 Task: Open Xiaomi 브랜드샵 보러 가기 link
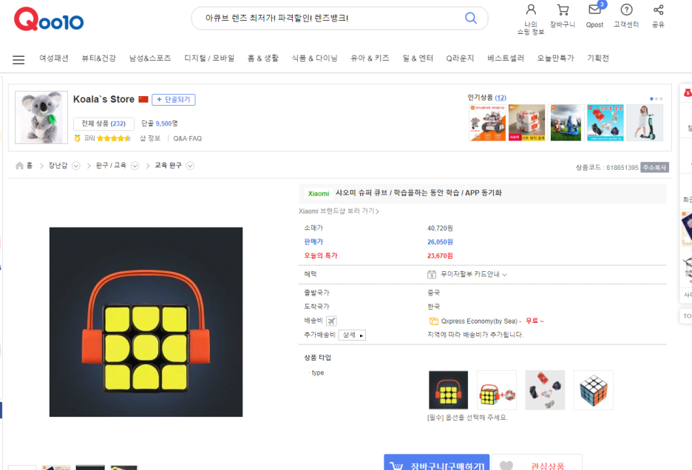pos(339,211)
